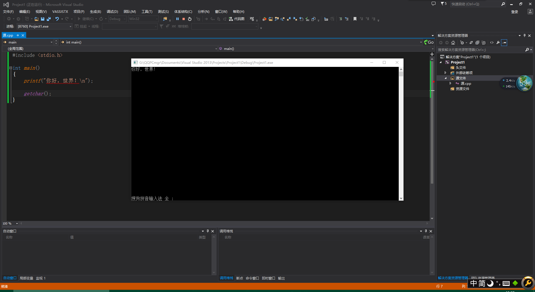
Task: Click the console window vertical scrollbar thumb
Action: (401, 74)
